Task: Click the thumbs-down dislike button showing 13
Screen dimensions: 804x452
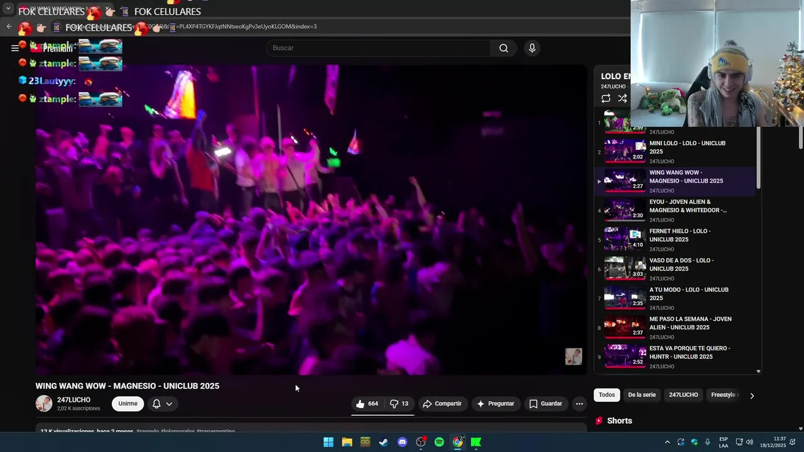Action: [x=399, y=404]
